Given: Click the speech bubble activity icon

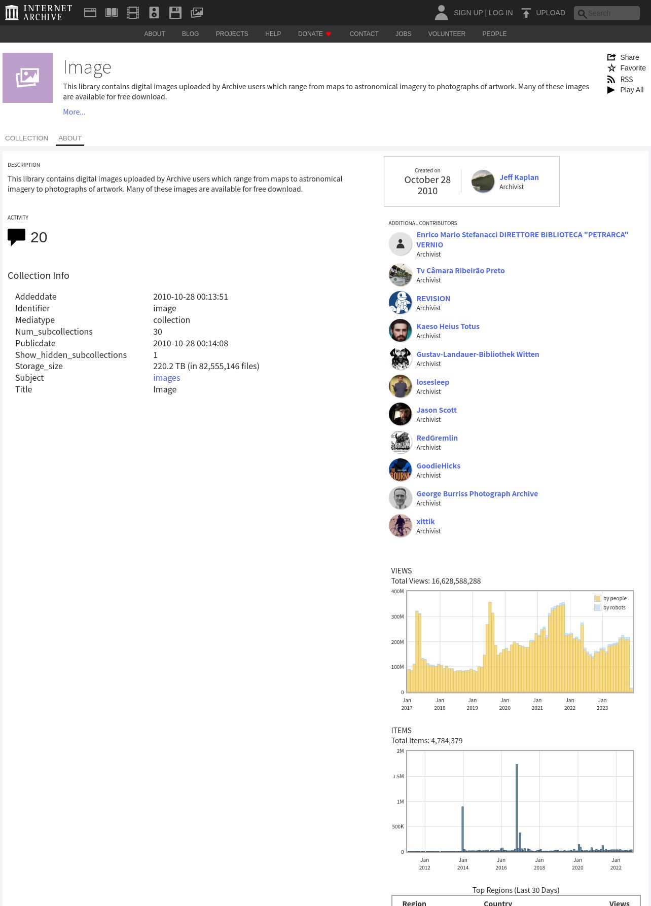Looking at the screenshot, I should pos(16,237).
